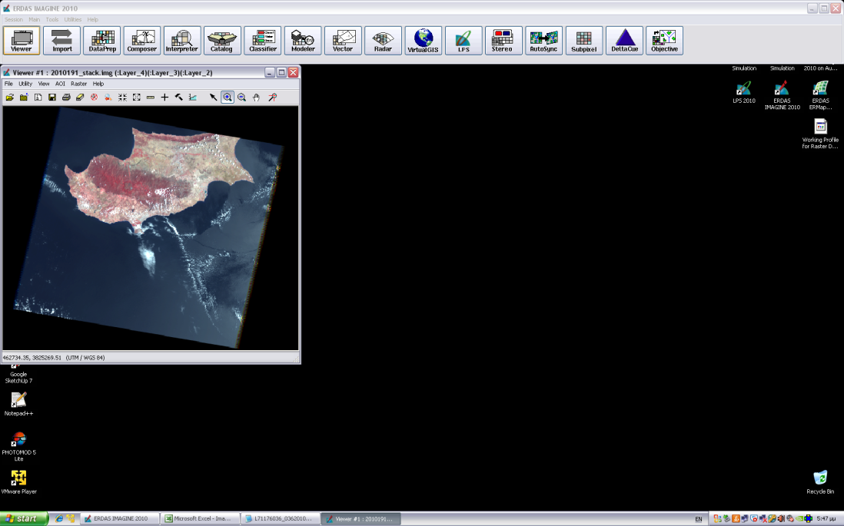This screenshot has width=844, height=526.
Task: Open the Vector module
Action: coord(343,41)
